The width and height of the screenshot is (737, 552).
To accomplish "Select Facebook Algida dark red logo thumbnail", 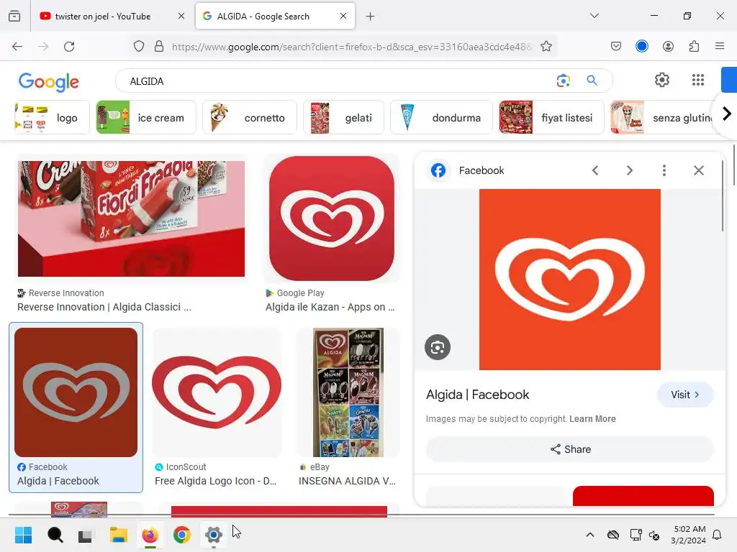I will [76, 392].
